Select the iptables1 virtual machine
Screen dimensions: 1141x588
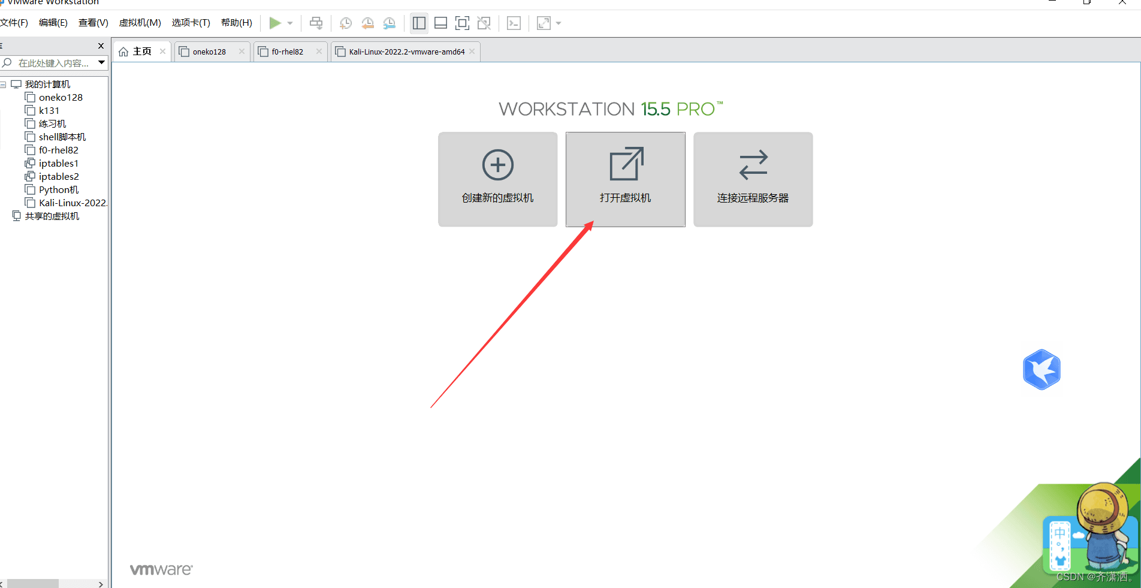click(x=59, y=164)
